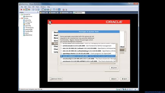The image size is (165, 93).
Task: Collapse the Powered On tree node
Action: 20,14
